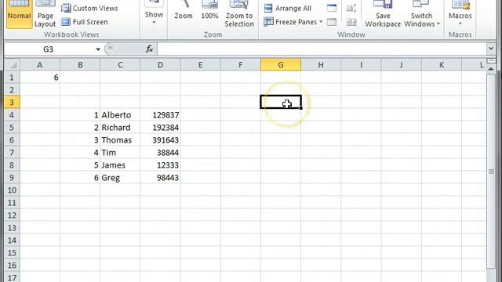
Task: Open Page Layout view
Action: (45, 14)
